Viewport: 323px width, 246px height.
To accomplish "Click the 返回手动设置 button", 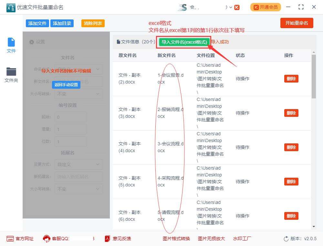I will (66, 84).
